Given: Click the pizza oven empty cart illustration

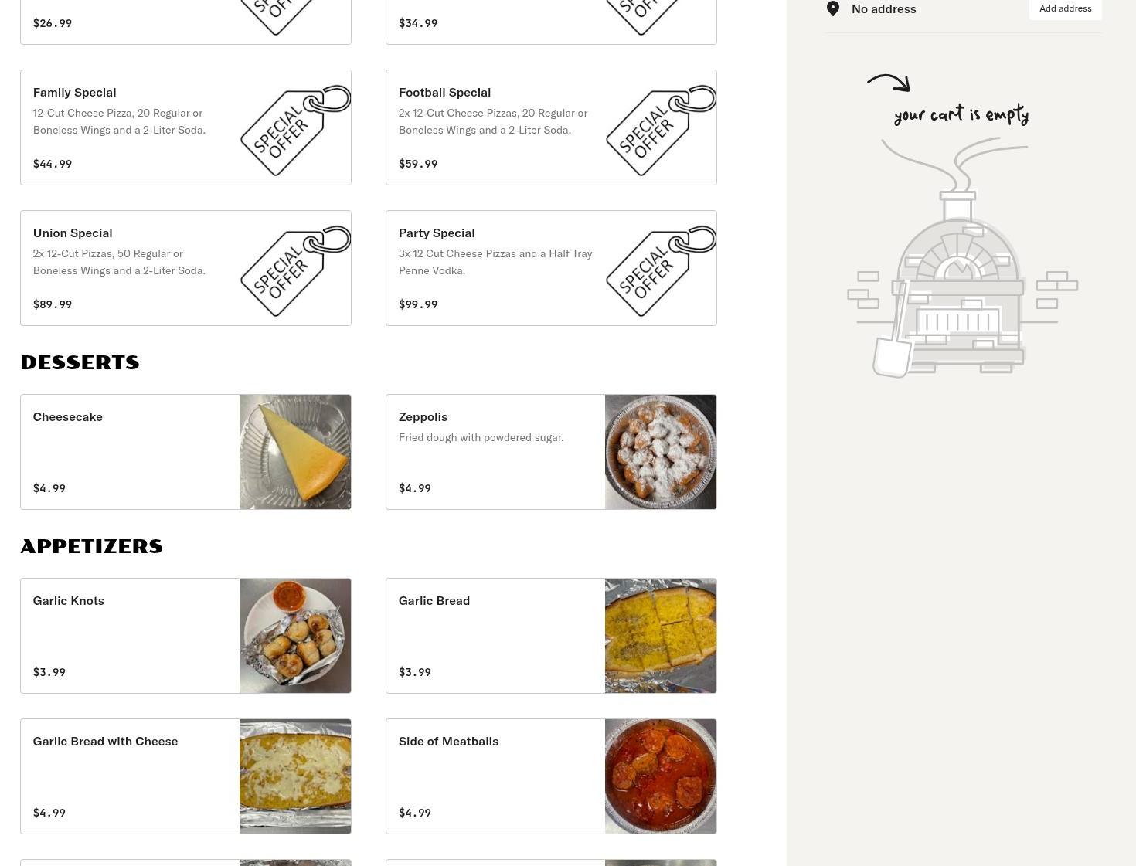Looking at the screenshot, I should coord(962,258).
